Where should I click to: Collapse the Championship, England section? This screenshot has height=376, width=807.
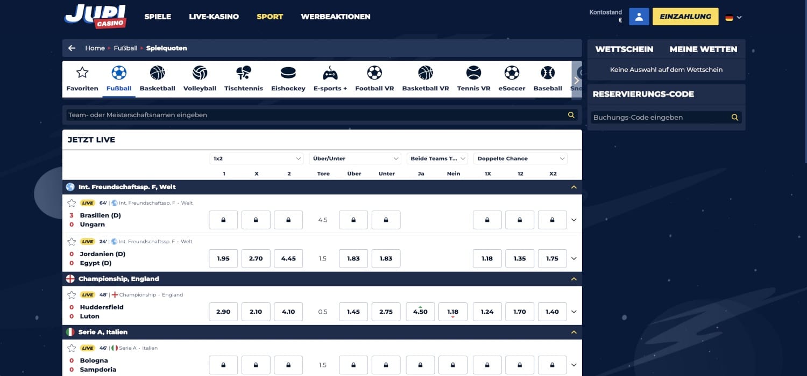pyautogui.click(x=574, y=279)
